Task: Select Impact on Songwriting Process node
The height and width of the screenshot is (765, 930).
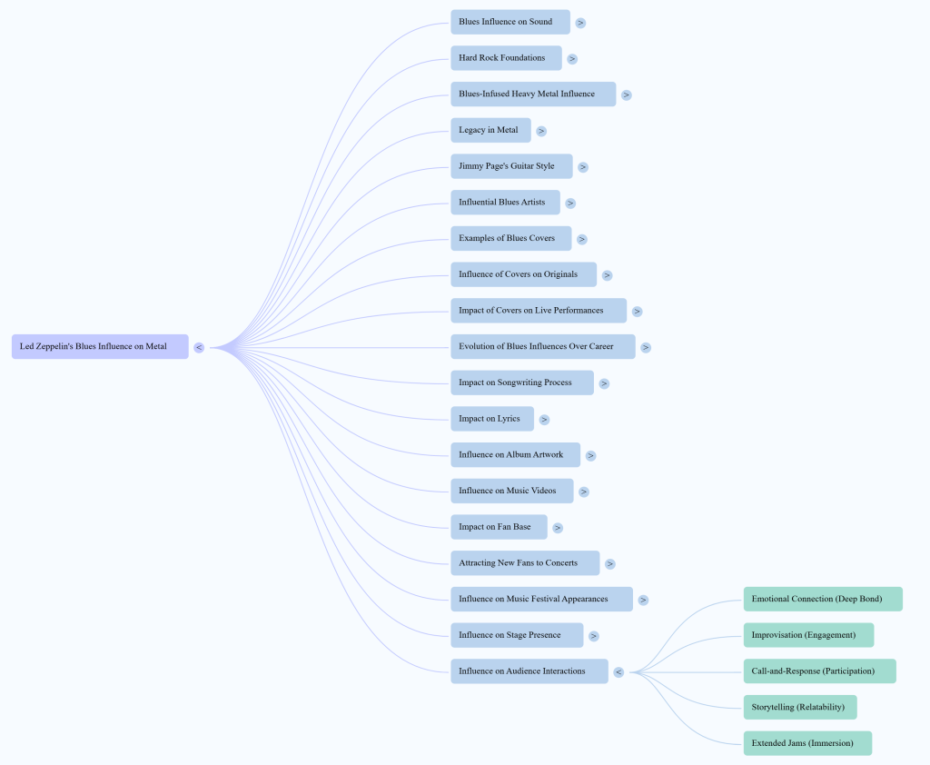Action: click(x=522, y=382)
